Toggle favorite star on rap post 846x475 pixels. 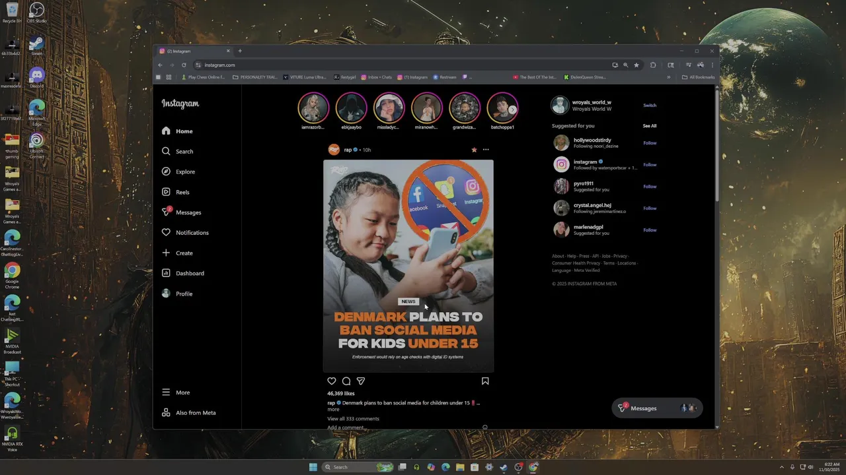pos(474,150)
